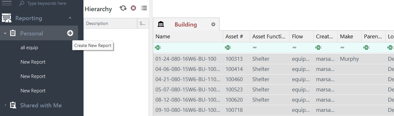Open the Hierarchy list view icon
394x116 pixels.
[144, 8]
